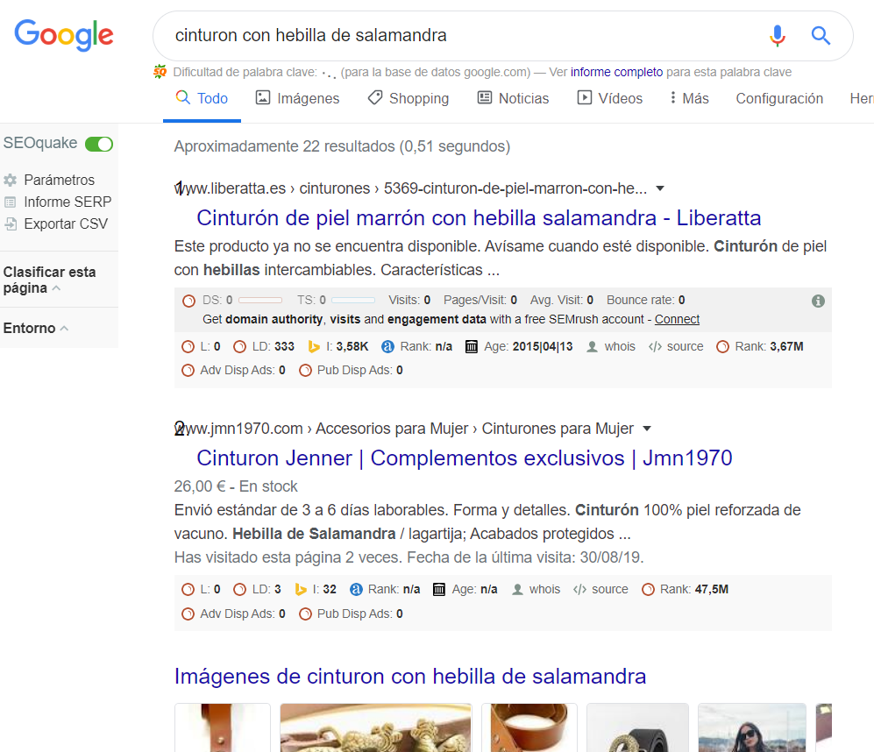The image size is (874, 752).
Task: Click the whois text in Liberatta row
Action: point(620,347)
